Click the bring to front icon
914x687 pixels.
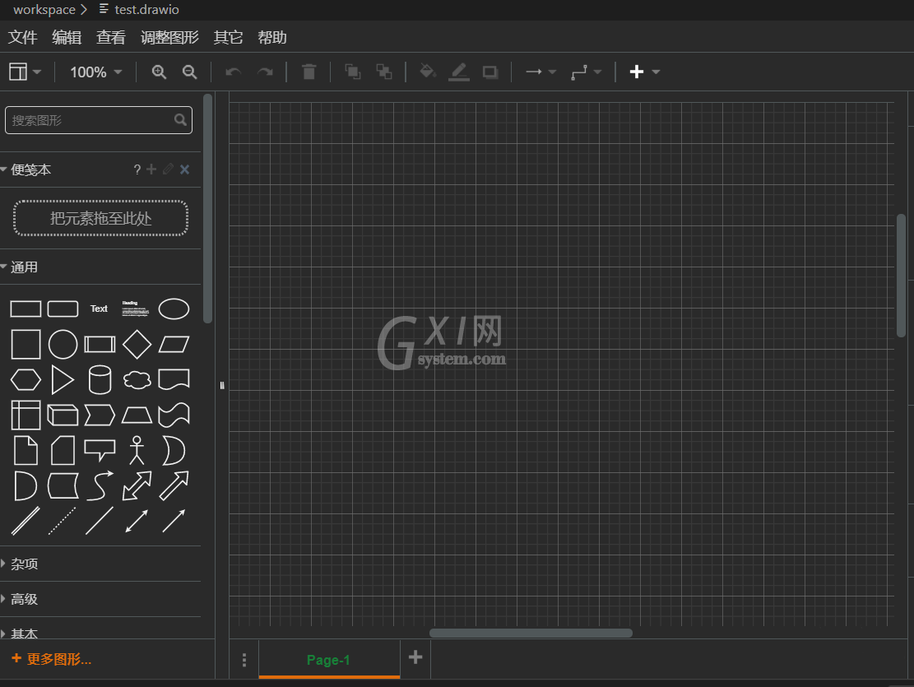point(353,72)
